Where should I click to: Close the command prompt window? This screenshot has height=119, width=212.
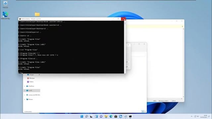tap(124, 19)
